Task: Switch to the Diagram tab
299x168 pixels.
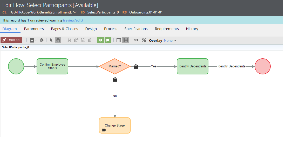Action: (10, 29)
